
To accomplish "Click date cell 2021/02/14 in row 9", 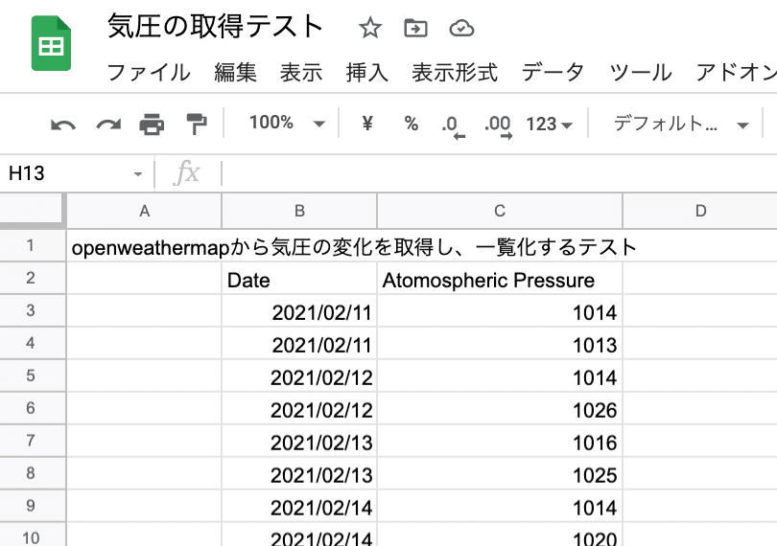I will click(299, 507).
